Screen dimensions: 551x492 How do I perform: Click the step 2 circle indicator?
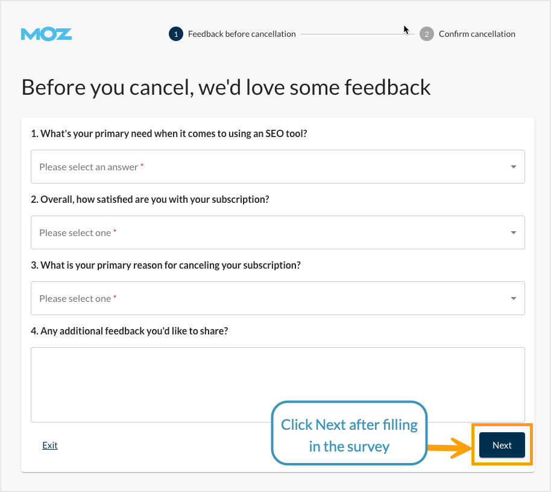coord(427,34)
